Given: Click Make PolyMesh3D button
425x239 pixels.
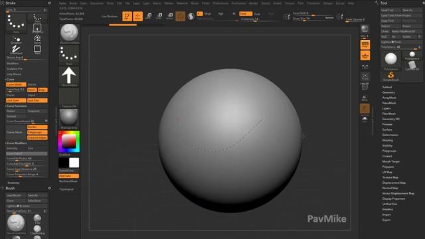Looking at the screenshot, I should pos(406,31).
